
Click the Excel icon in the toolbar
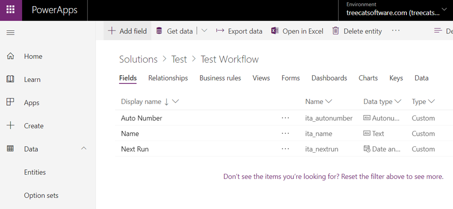(275, 31)
